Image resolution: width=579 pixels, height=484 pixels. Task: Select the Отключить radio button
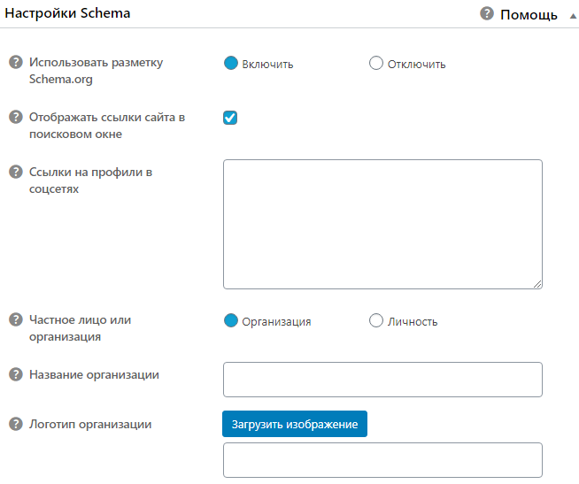coord(376,63)
